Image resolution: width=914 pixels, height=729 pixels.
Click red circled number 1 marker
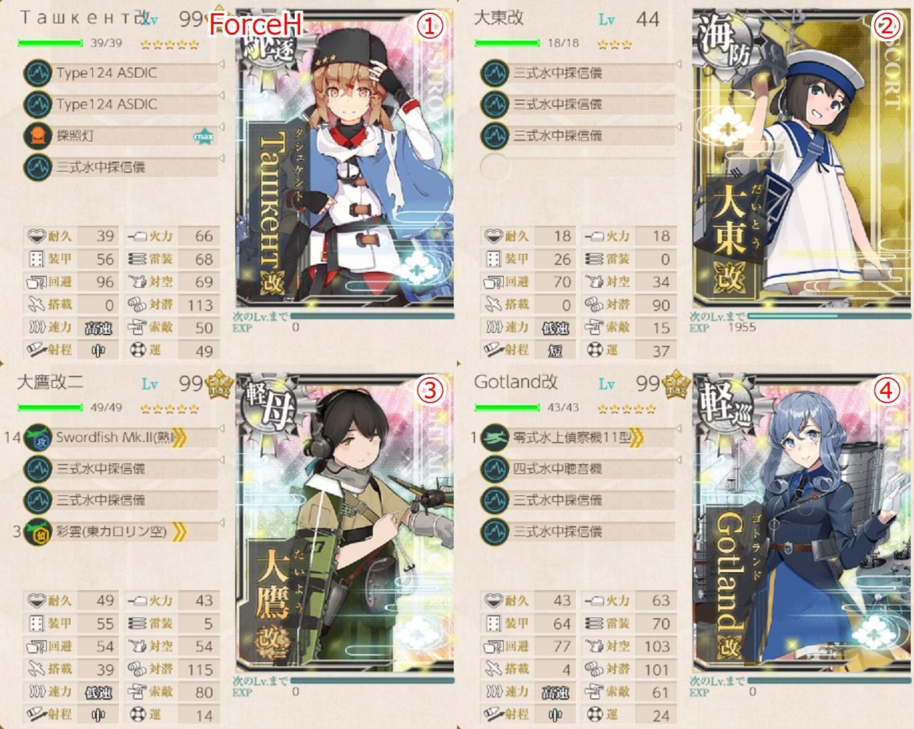[430, 26]
